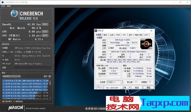Open the OpenGL ranking dropdown

click(12, 76)
